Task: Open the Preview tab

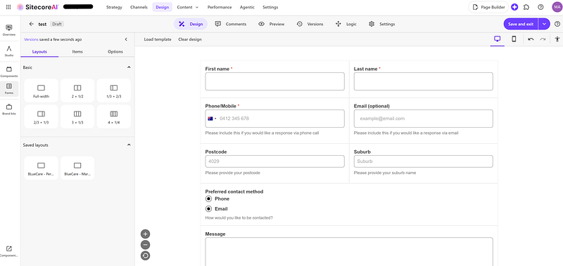Action: tap(272, 24)
